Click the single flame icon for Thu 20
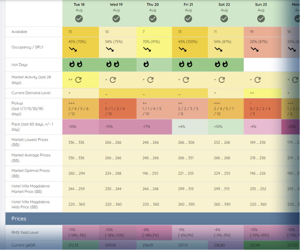 [x=146, y=64]
